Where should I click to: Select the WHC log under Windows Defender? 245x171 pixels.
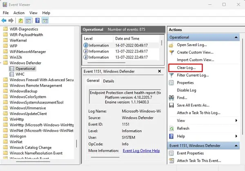[x=20, y=74]
